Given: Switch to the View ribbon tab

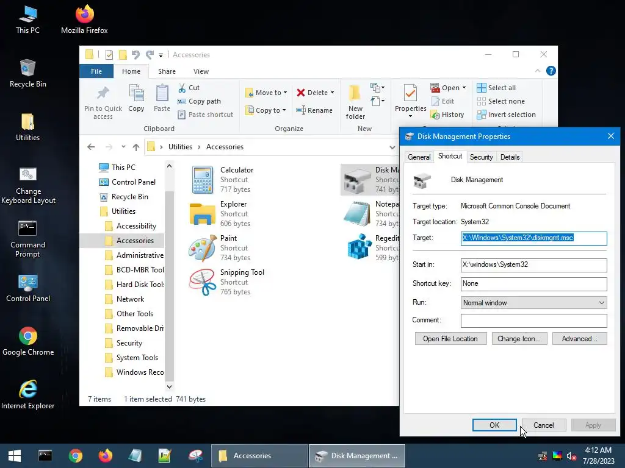Looking at the screenshot, I should [x=201, y=71].
